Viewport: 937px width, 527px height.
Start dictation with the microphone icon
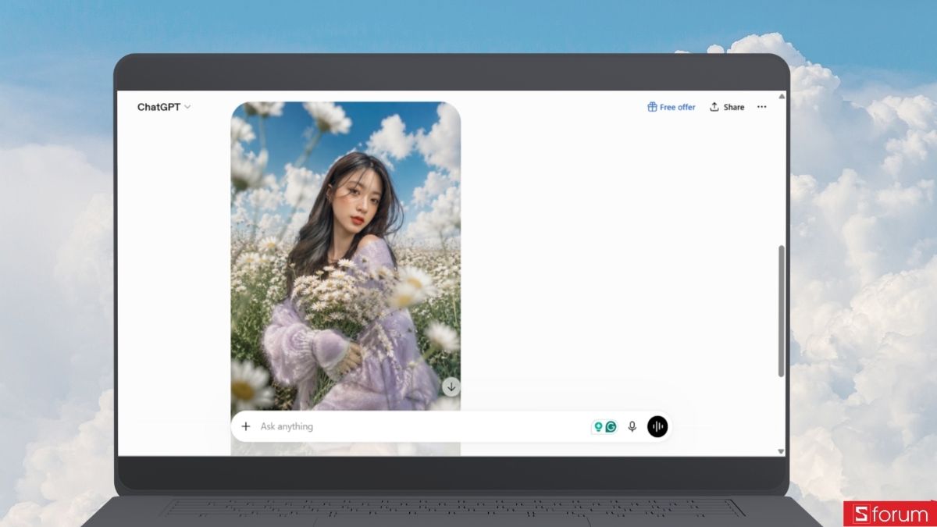(632, 426)
